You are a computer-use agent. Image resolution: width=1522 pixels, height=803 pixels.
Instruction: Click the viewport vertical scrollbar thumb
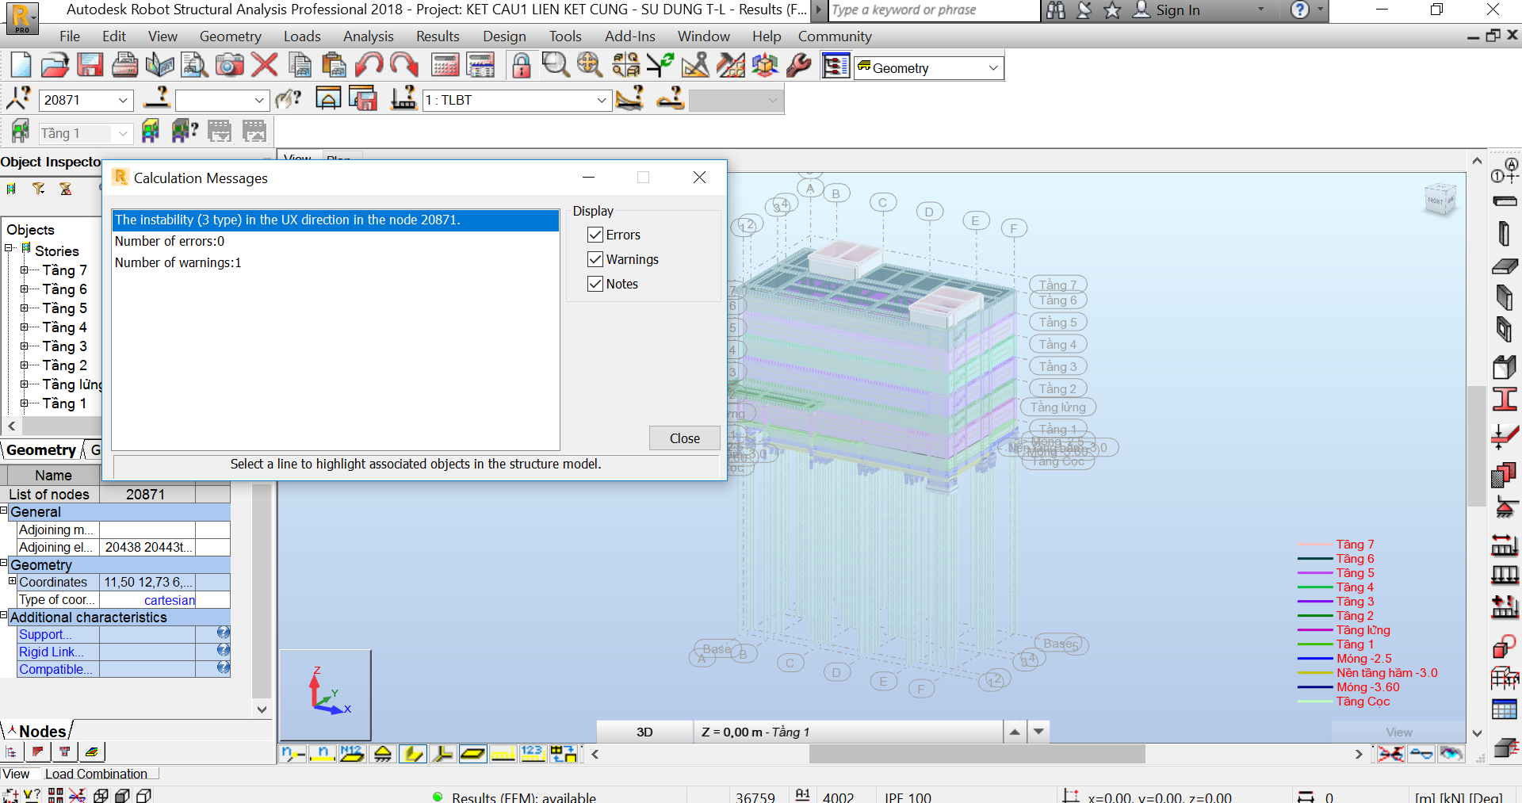tap(1476, 445)
